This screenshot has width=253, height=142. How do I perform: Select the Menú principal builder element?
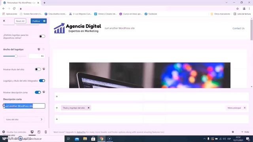pyautogui.click(x=234, y=108)
